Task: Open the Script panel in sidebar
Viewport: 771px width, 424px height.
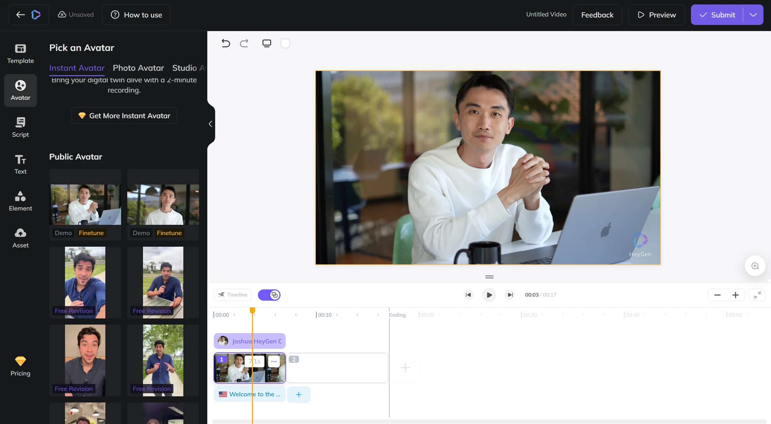Action: coord(21,127)
